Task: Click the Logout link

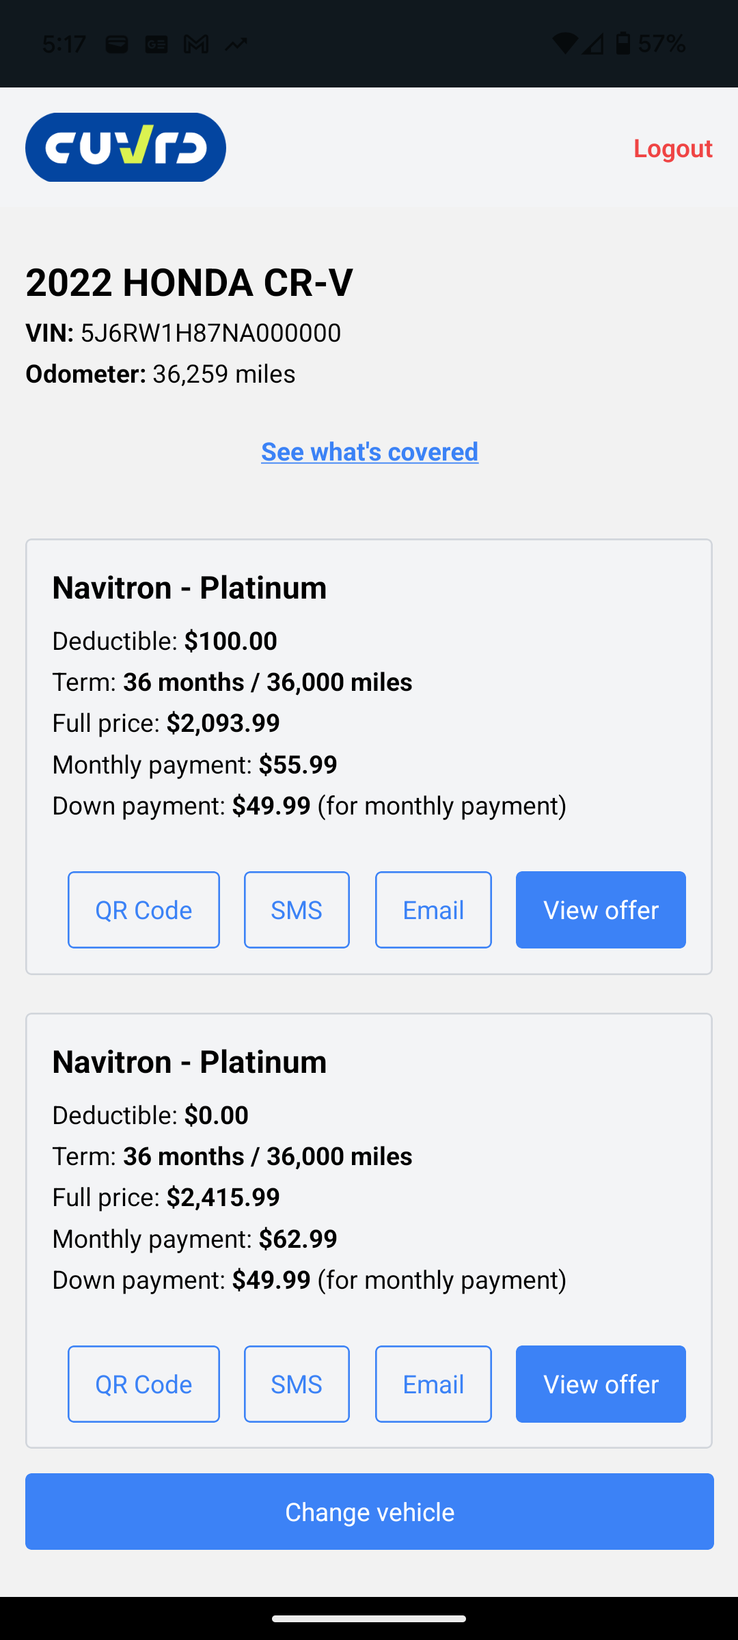Action: [x=672, y=148]
